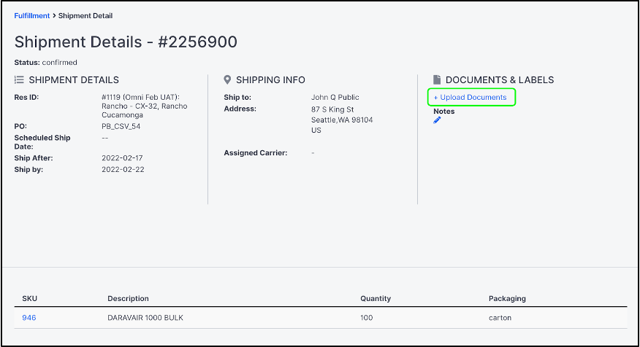Select the PO value PB_CSV_54

[121, 126]
